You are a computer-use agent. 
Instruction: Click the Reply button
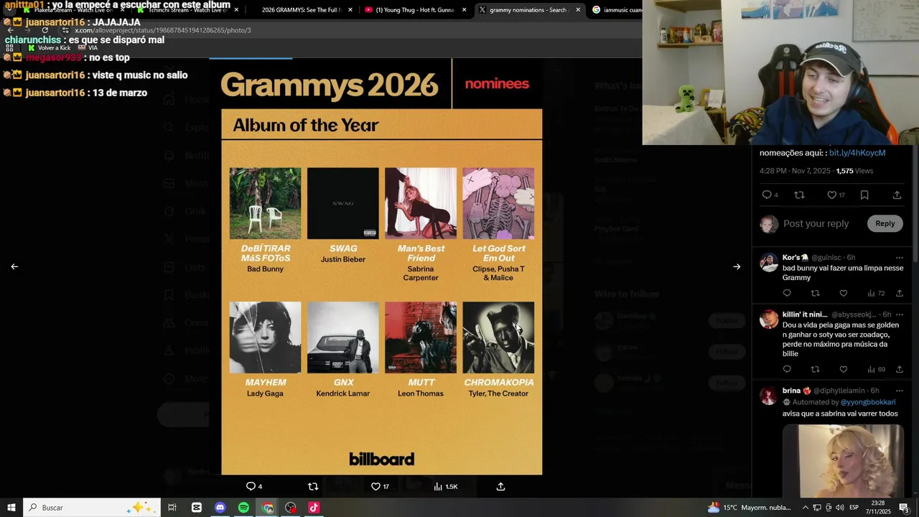pos(885,223)
